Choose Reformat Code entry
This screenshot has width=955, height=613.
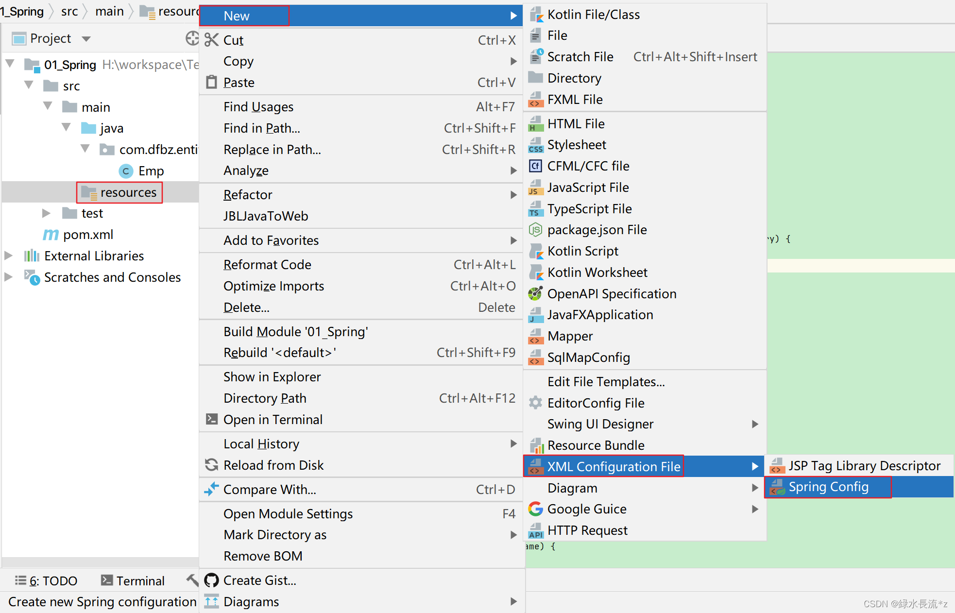361,265
